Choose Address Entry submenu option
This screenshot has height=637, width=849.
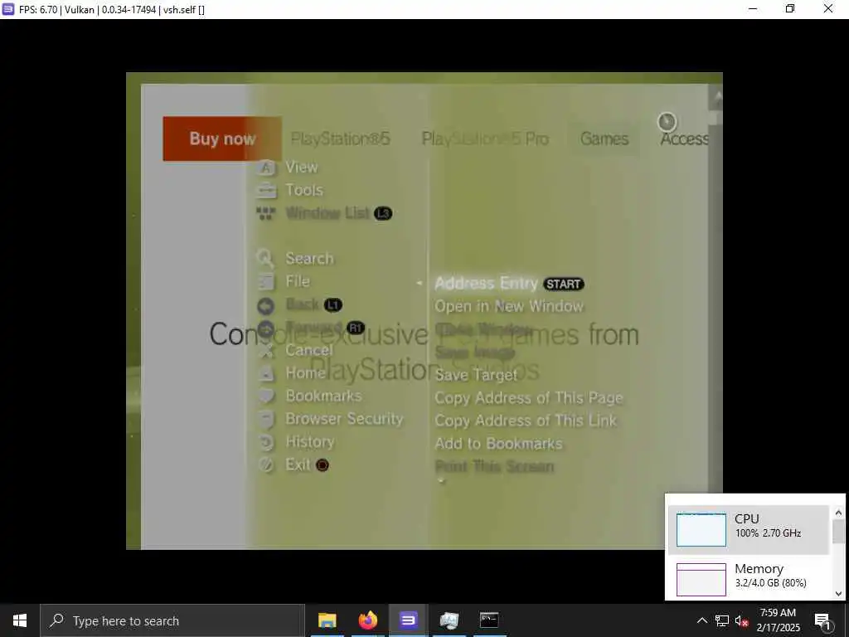(x=486, y=284)
